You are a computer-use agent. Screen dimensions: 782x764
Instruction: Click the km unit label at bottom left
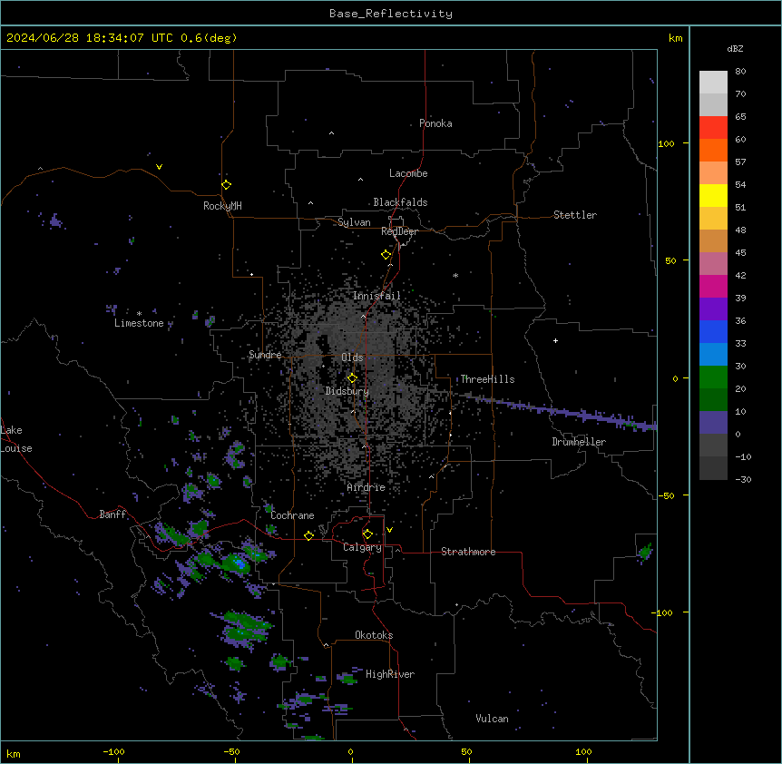pyautogui.click(x=14, y=753)
